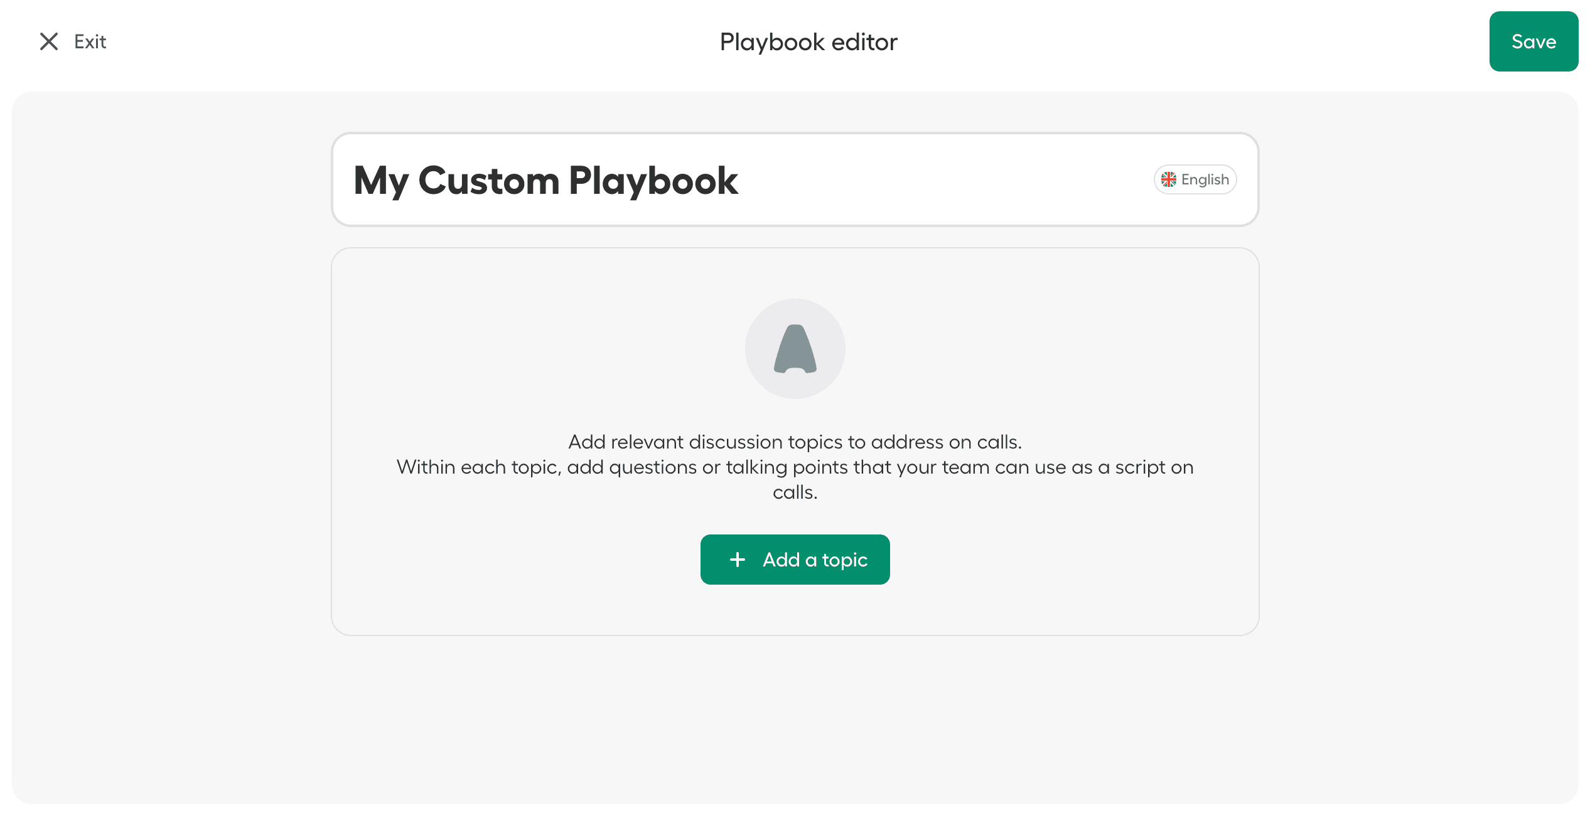
Task: Click the My Custom Playbook title field
Action: coord(546,181)
